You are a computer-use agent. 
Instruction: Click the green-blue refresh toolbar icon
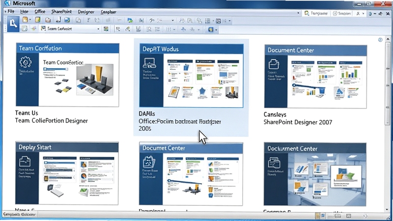tap(130, 21)
